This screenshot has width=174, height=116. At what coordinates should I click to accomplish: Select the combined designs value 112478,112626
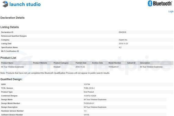click(x=90, y=96)
